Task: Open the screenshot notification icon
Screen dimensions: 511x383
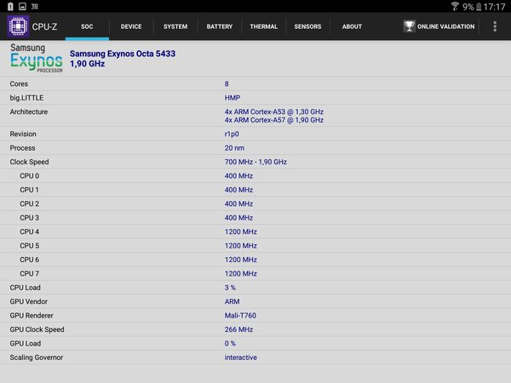Action: pos(22,6)
